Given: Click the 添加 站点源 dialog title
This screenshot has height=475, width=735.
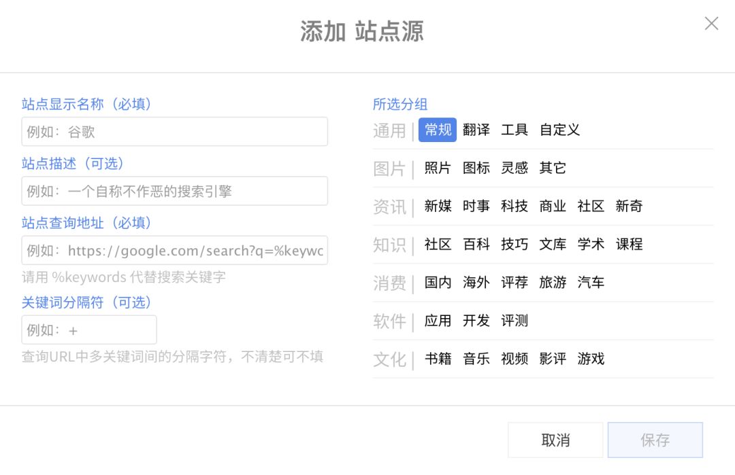Looking at the screenshot, I should [362, 31].
